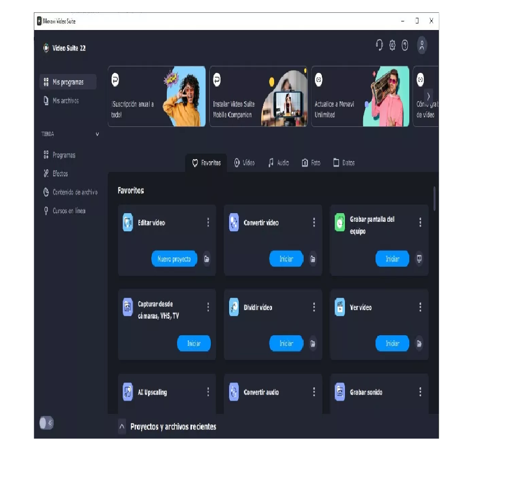This screenshot has height=482, width=515.
Task: Click next arrow on banner carousel
Action: click(x=428, y=96)
